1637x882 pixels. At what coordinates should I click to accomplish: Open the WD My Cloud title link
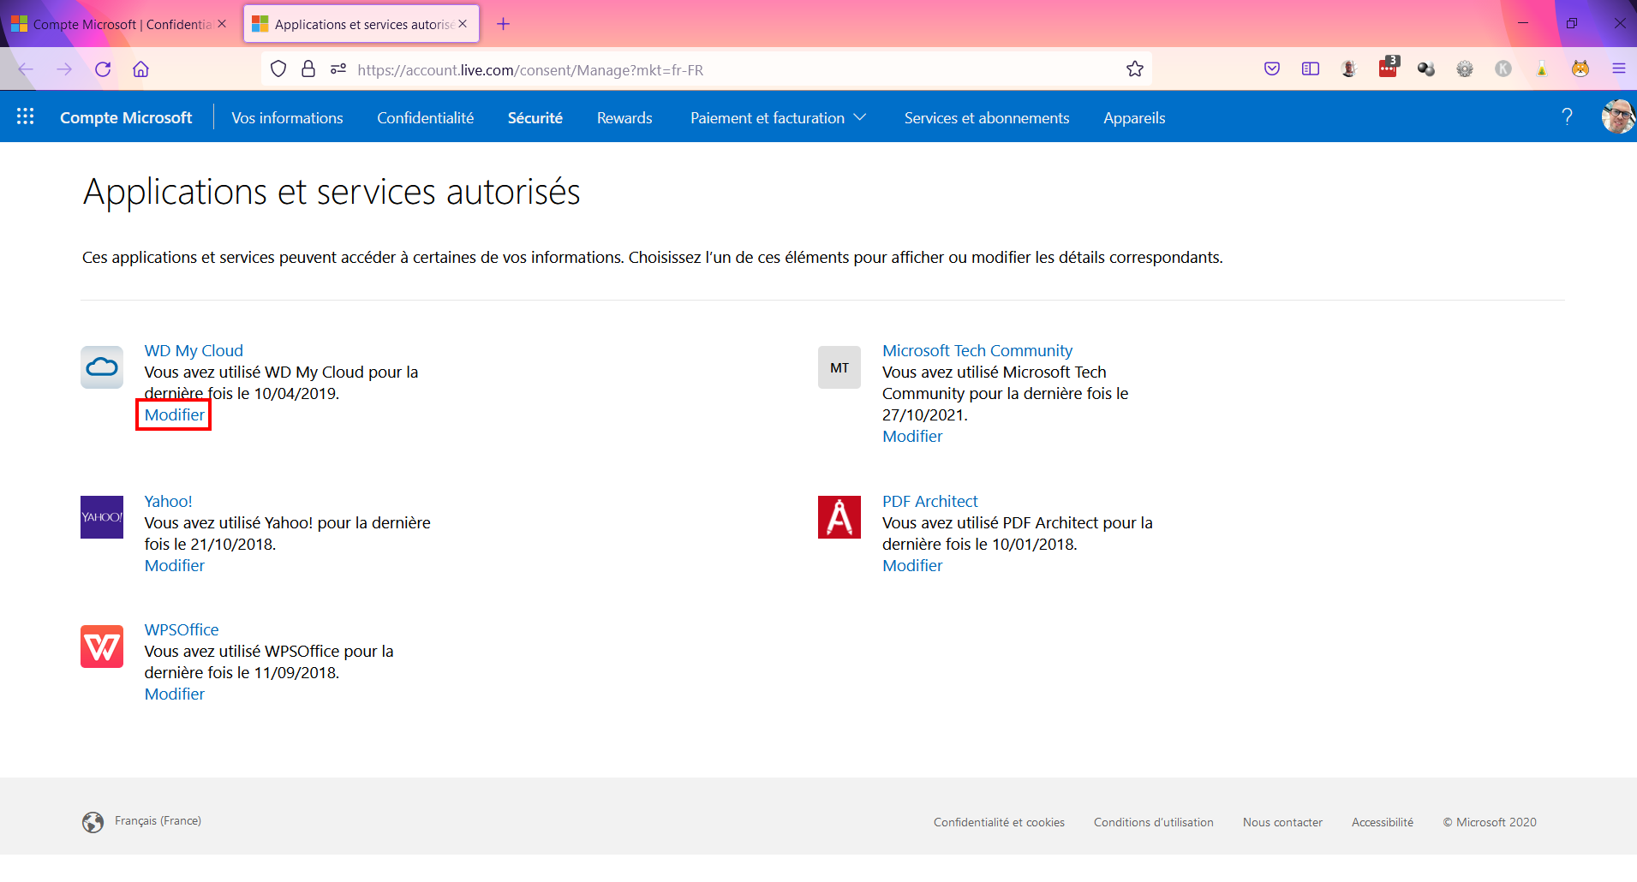point(194,350)
